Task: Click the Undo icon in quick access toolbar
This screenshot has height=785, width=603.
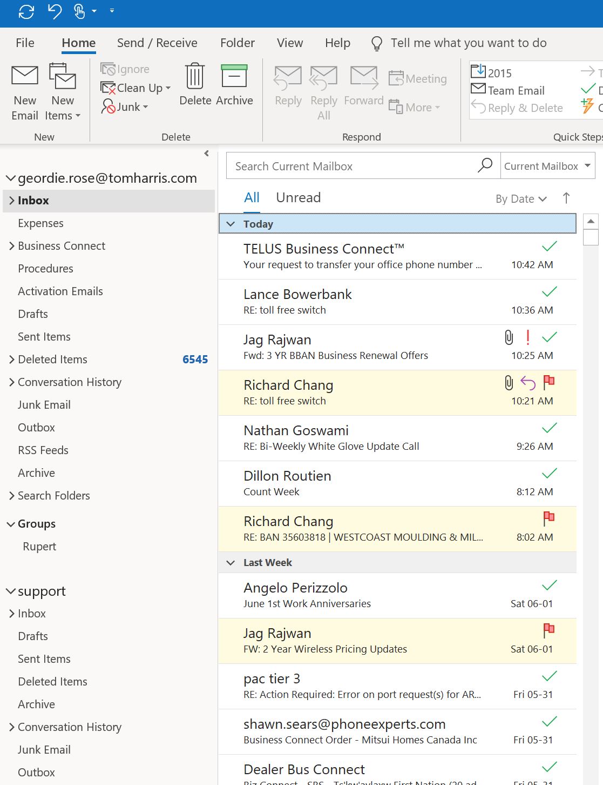Action: click(55, 11)
